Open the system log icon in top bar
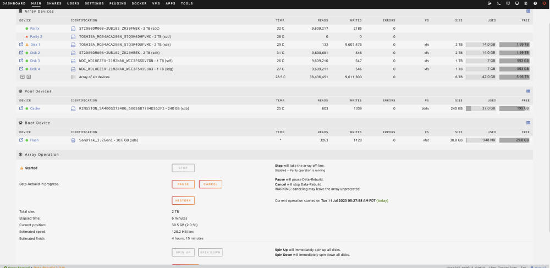Image resolution: width=550 pixels, height=268 pixels. 526,3
